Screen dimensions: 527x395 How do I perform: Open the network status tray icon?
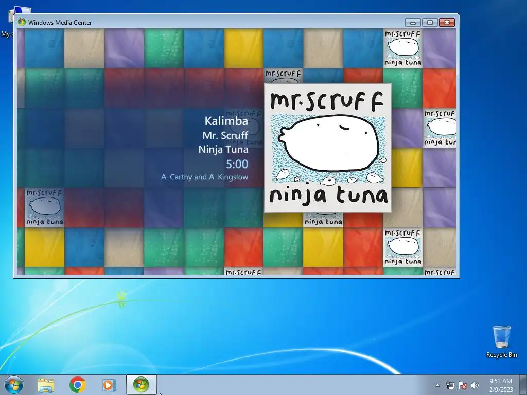point(450,385)
